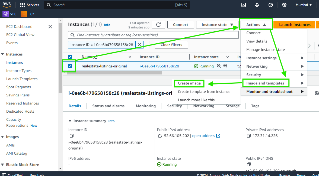This screenshot has height=176, width=319.
Task: Open the CloudShell icon in top bar
Action: 244,5
